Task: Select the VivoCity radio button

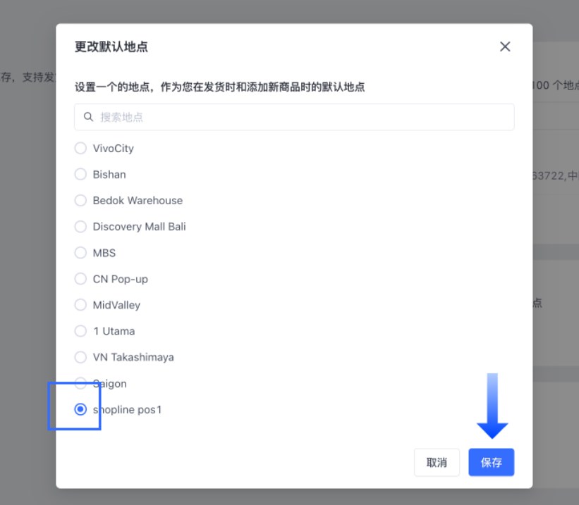Action: [x=80, y=148]
